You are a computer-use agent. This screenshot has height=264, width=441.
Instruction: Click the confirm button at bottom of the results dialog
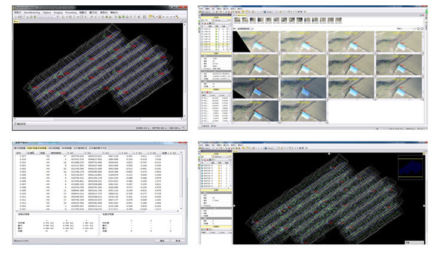click(x=162, y=241)
